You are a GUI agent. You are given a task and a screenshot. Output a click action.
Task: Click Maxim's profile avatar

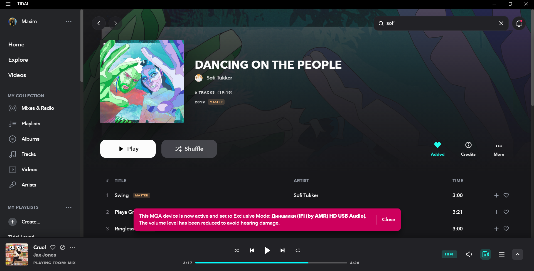point(13,21)
